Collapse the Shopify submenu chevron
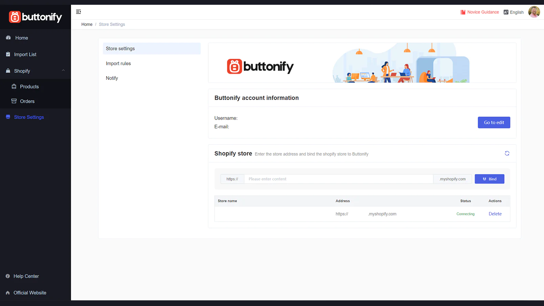The image size is (544, 306). coord(63,70)
